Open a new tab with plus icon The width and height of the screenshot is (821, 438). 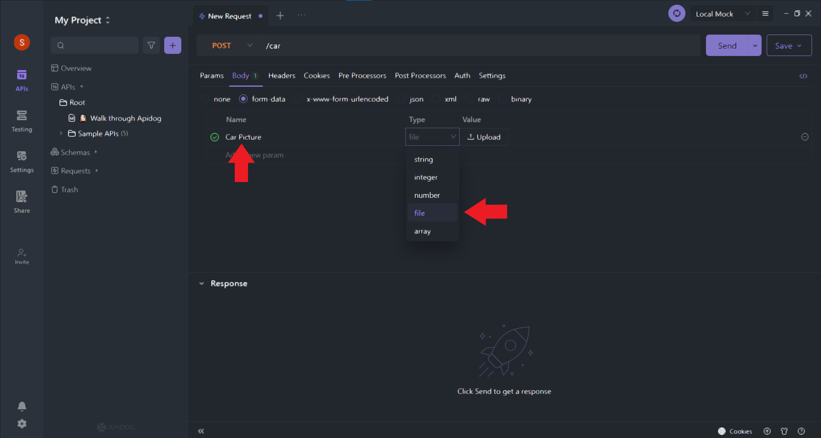[x=280, y=16]
